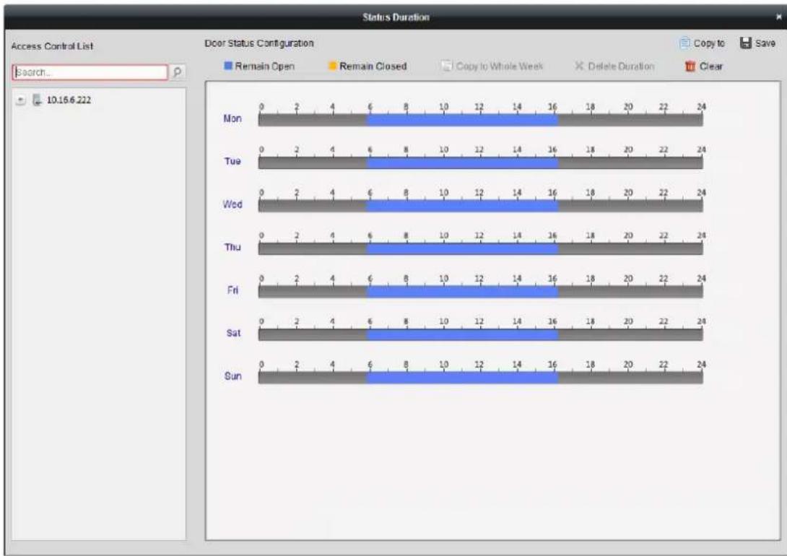This screenshot has height=556, width=787.
Task: Expand the 10.16.6.222 tree node
Action: [20, 100]
